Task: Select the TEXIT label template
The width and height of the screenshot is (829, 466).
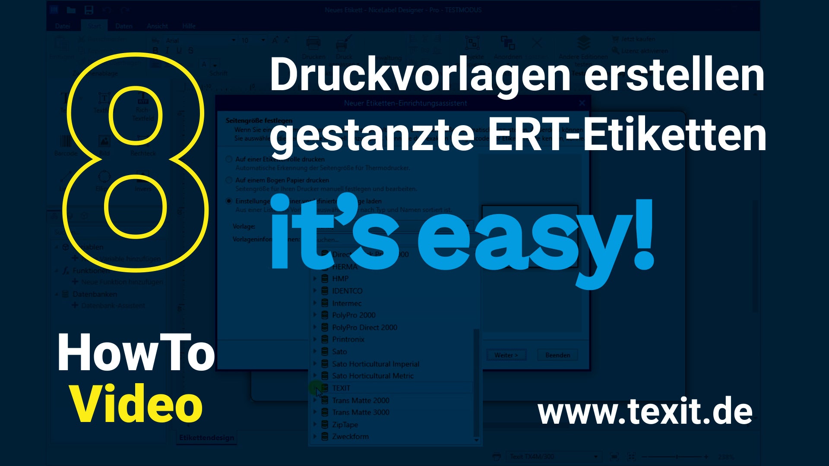Action: [342, 388]
